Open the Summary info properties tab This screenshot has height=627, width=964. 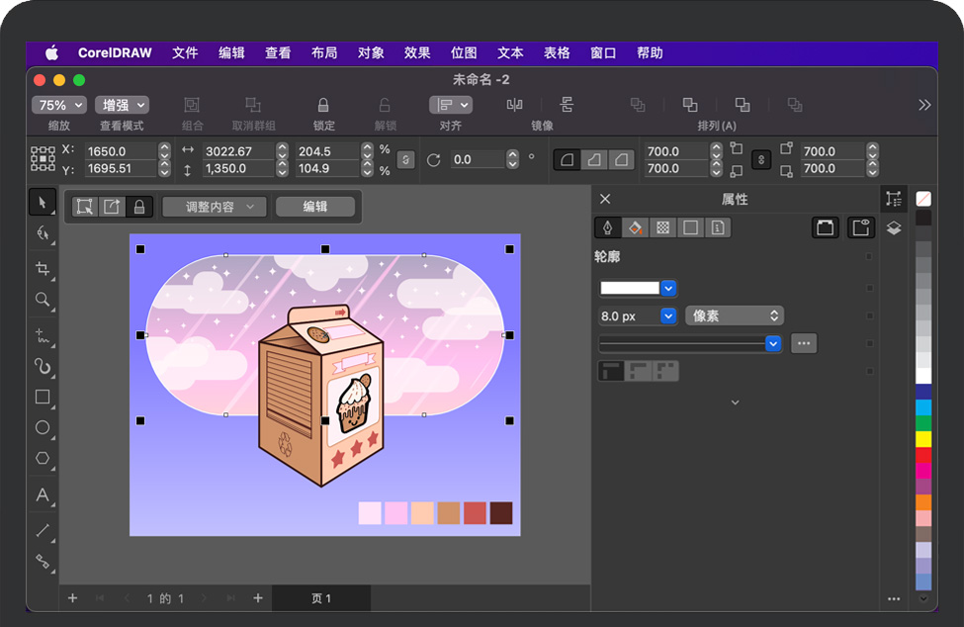point(718,228)
